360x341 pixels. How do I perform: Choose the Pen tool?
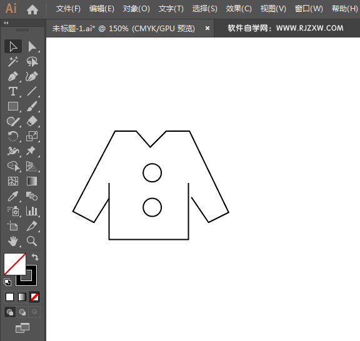click(13, 76)
